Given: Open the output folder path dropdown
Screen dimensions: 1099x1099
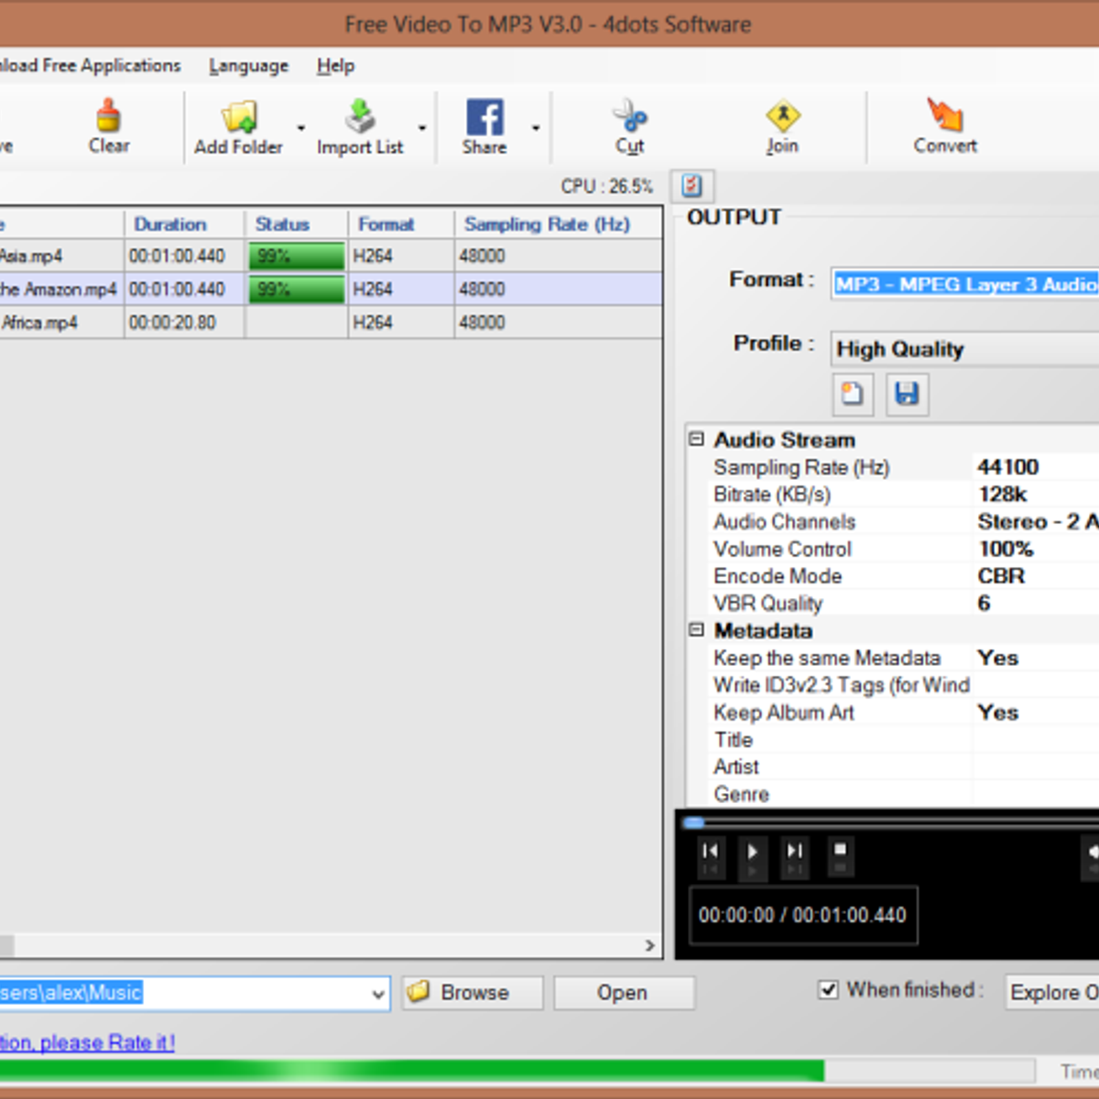Looking at the screenshot, I should point(377,994).
